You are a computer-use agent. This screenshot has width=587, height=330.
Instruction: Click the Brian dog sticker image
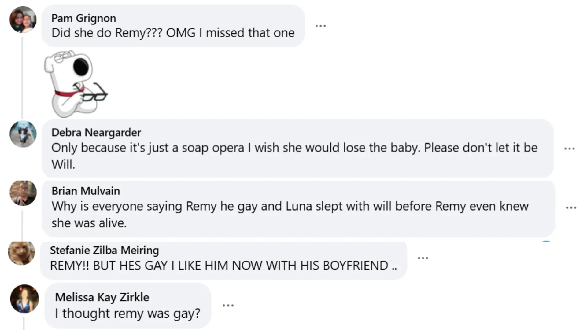click(75, 84)
